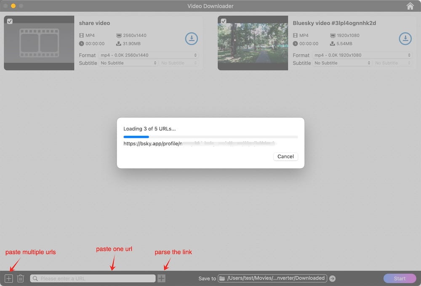Viewport: 421px width, 286px height.
Task: Uncheck the share video checkbox
Action: click(x=10, y=21)
